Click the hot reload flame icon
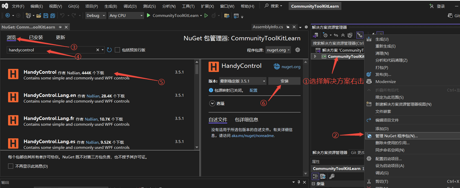The height and width of the screenshot is (188, 460). pos(213,16)
